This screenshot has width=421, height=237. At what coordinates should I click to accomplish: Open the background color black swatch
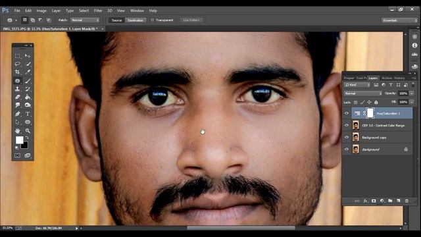tap(25, 146)
